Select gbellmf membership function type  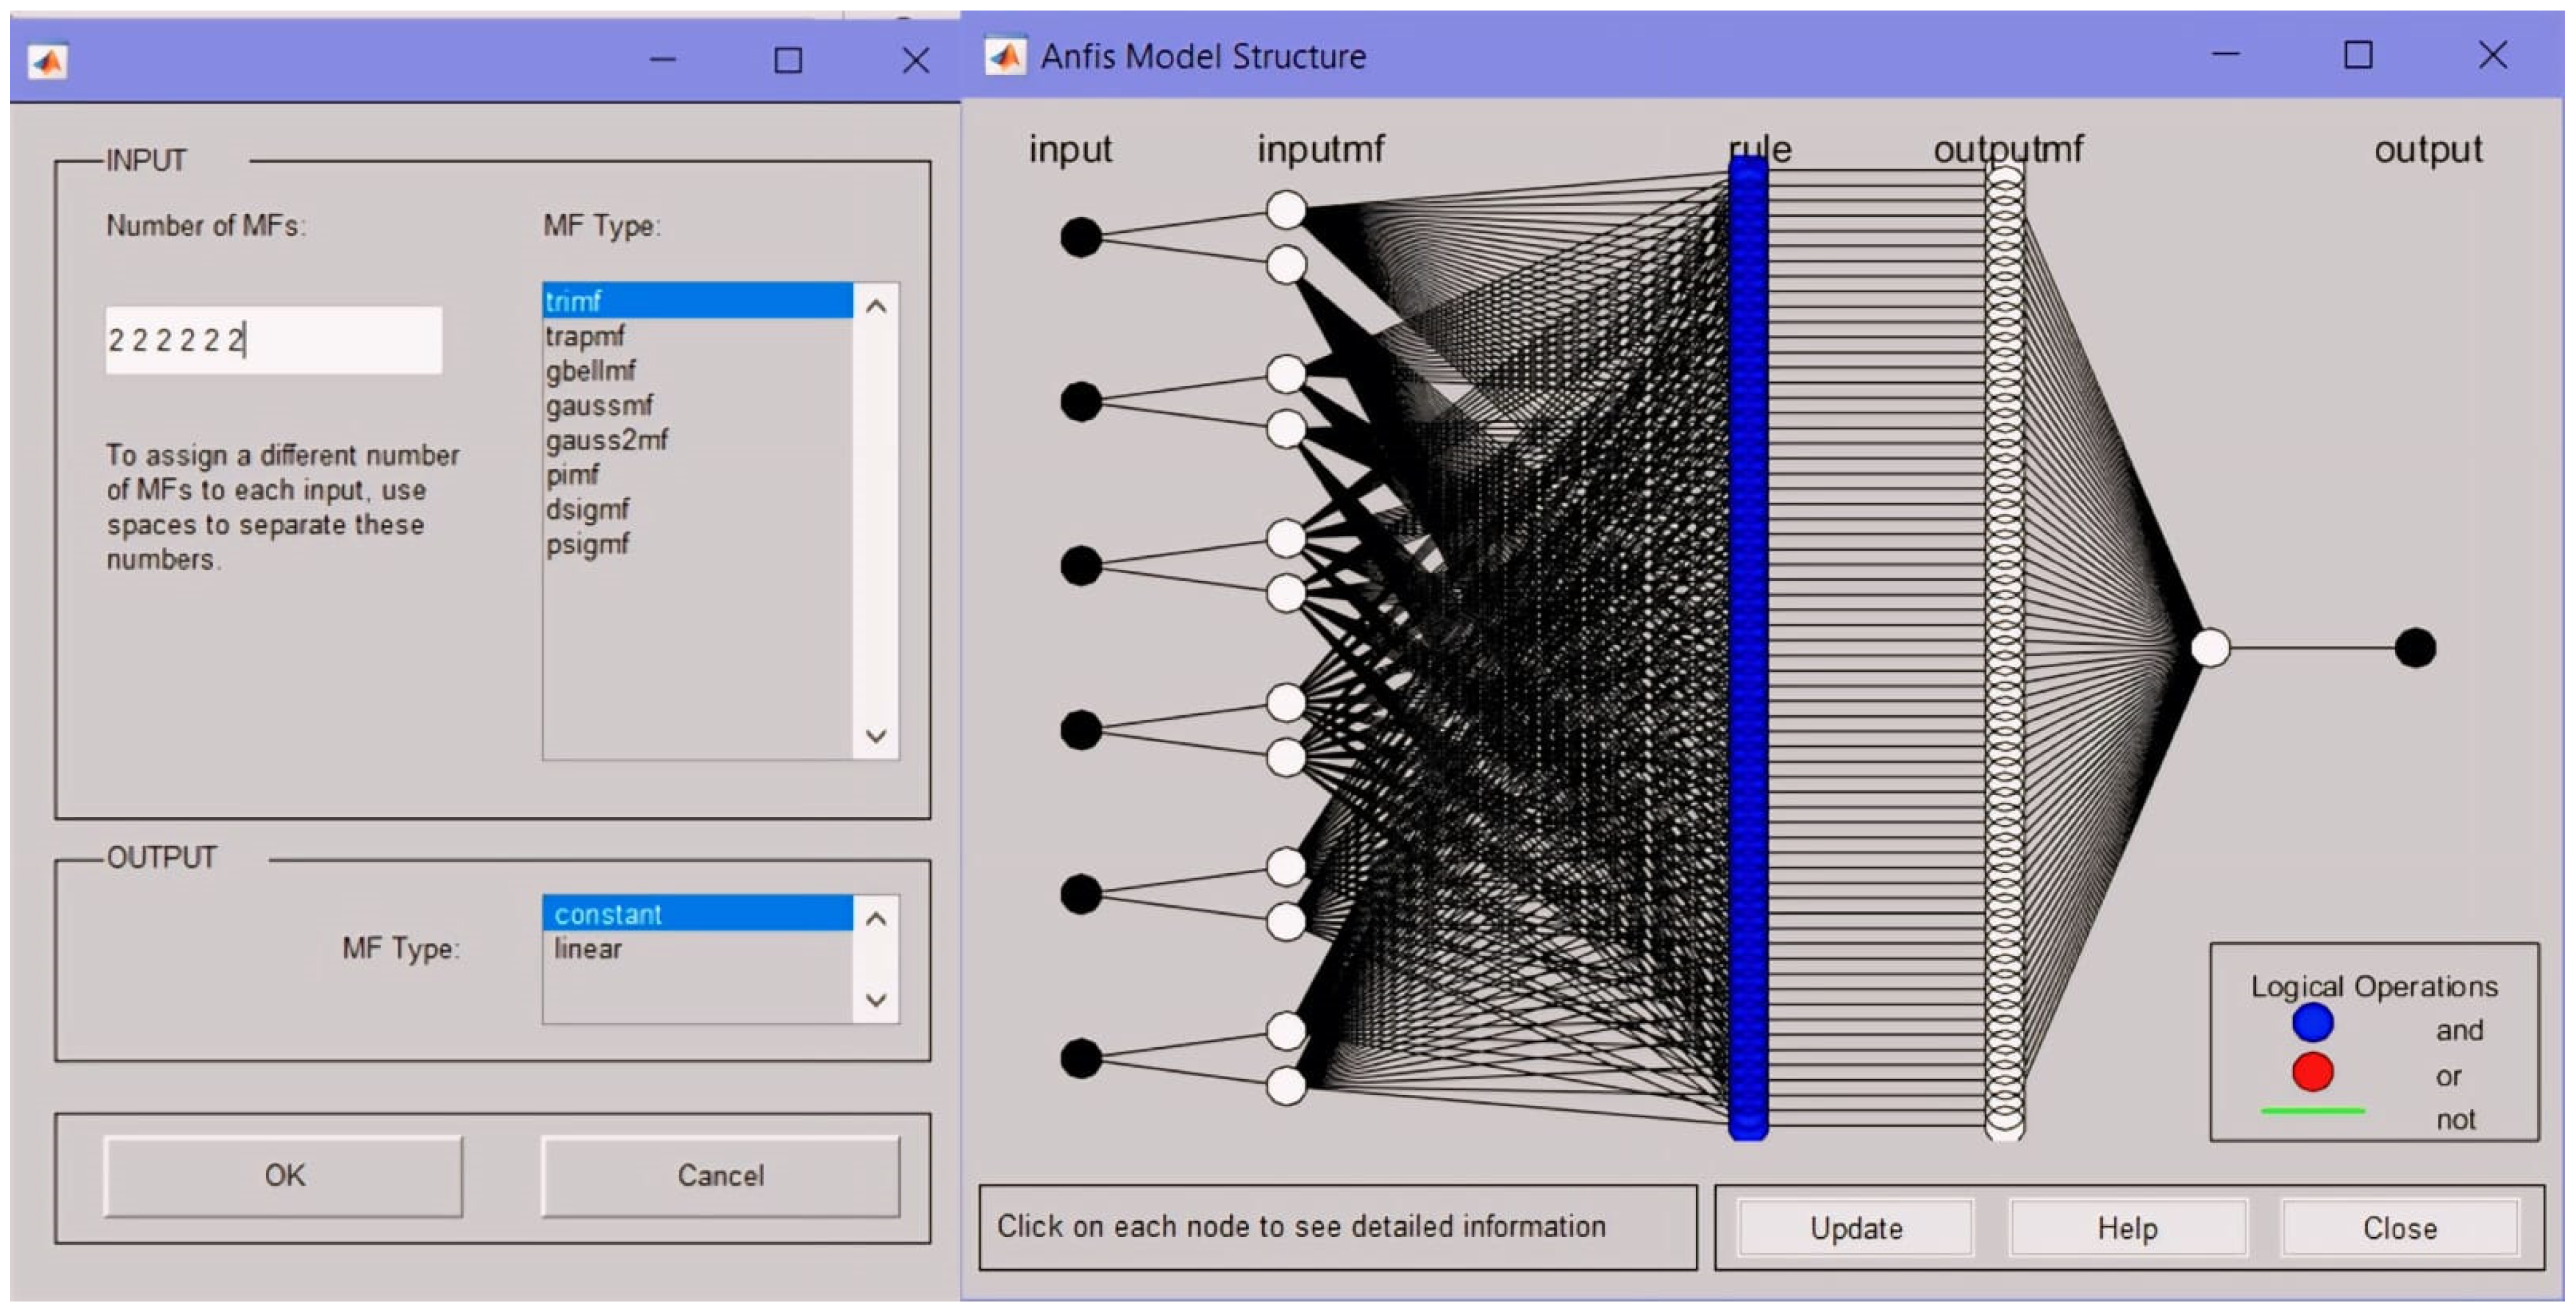point(590,371)
